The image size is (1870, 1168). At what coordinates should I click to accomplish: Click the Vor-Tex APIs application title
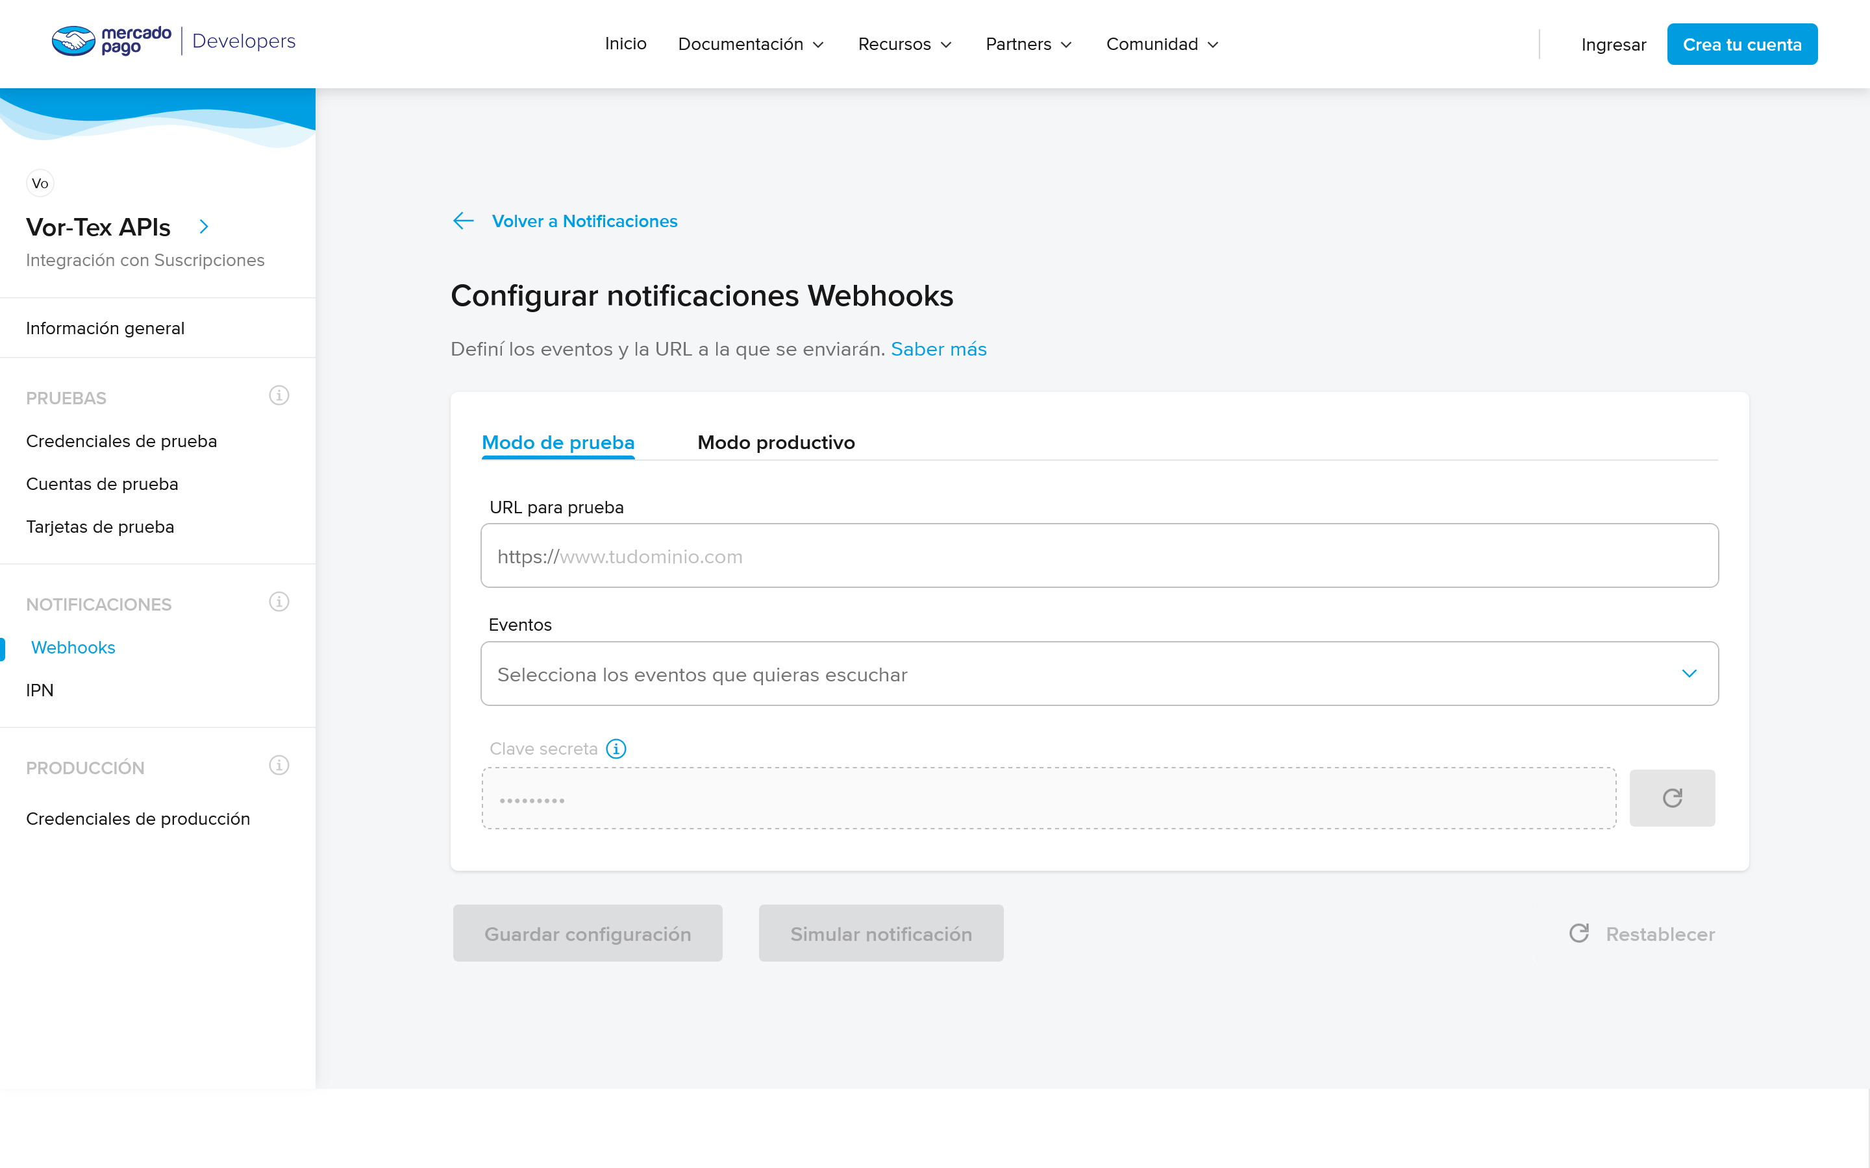(x=98, y=227)
